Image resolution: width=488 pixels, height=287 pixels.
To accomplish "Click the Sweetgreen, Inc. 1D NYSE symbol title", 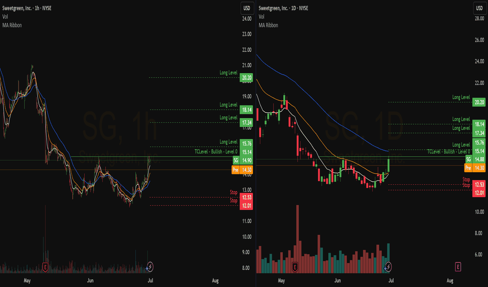I will [283, 8].
